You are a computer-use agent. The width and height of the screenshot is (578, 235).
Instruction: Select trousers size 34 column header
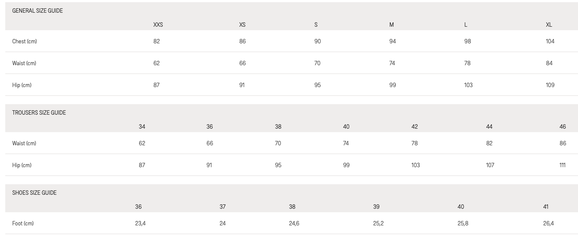pyautogui.click(x=142, y=126)
